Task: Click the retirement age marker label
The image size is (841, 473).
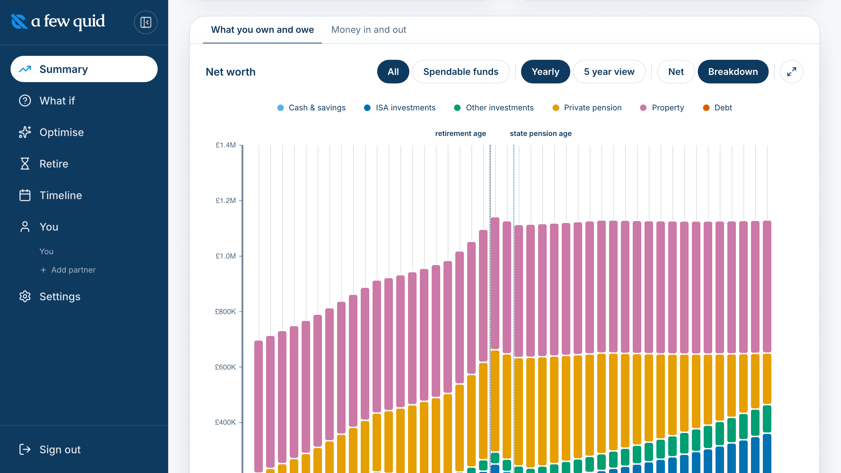Action: click(461, 133)
